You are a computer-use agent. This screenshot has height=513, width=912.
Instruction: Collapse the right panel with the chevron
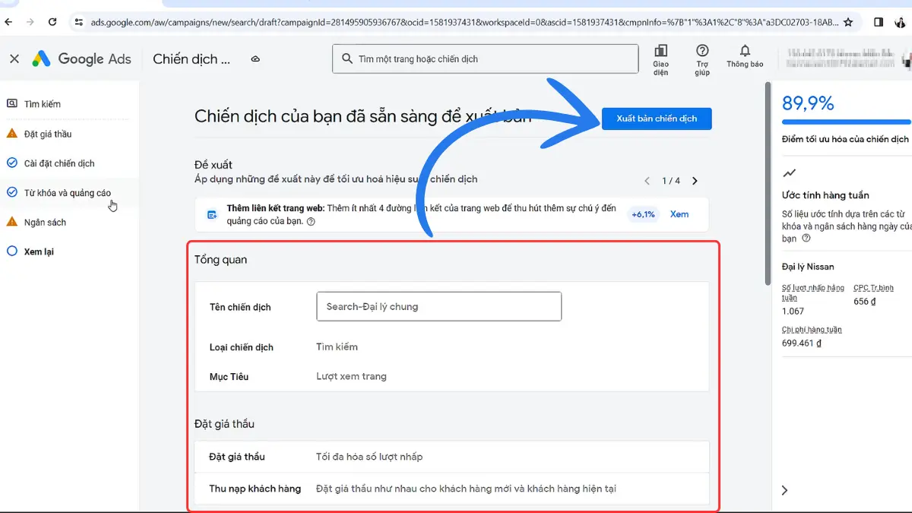coord(785,491)
